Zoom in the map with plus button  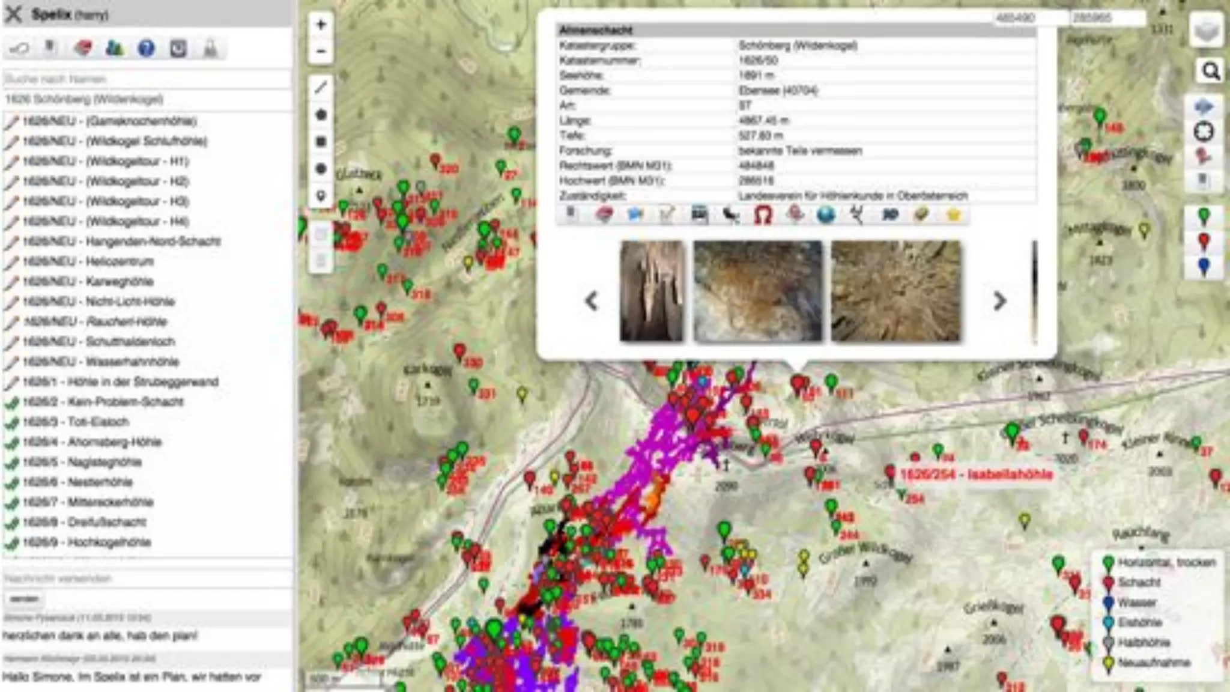321,25
